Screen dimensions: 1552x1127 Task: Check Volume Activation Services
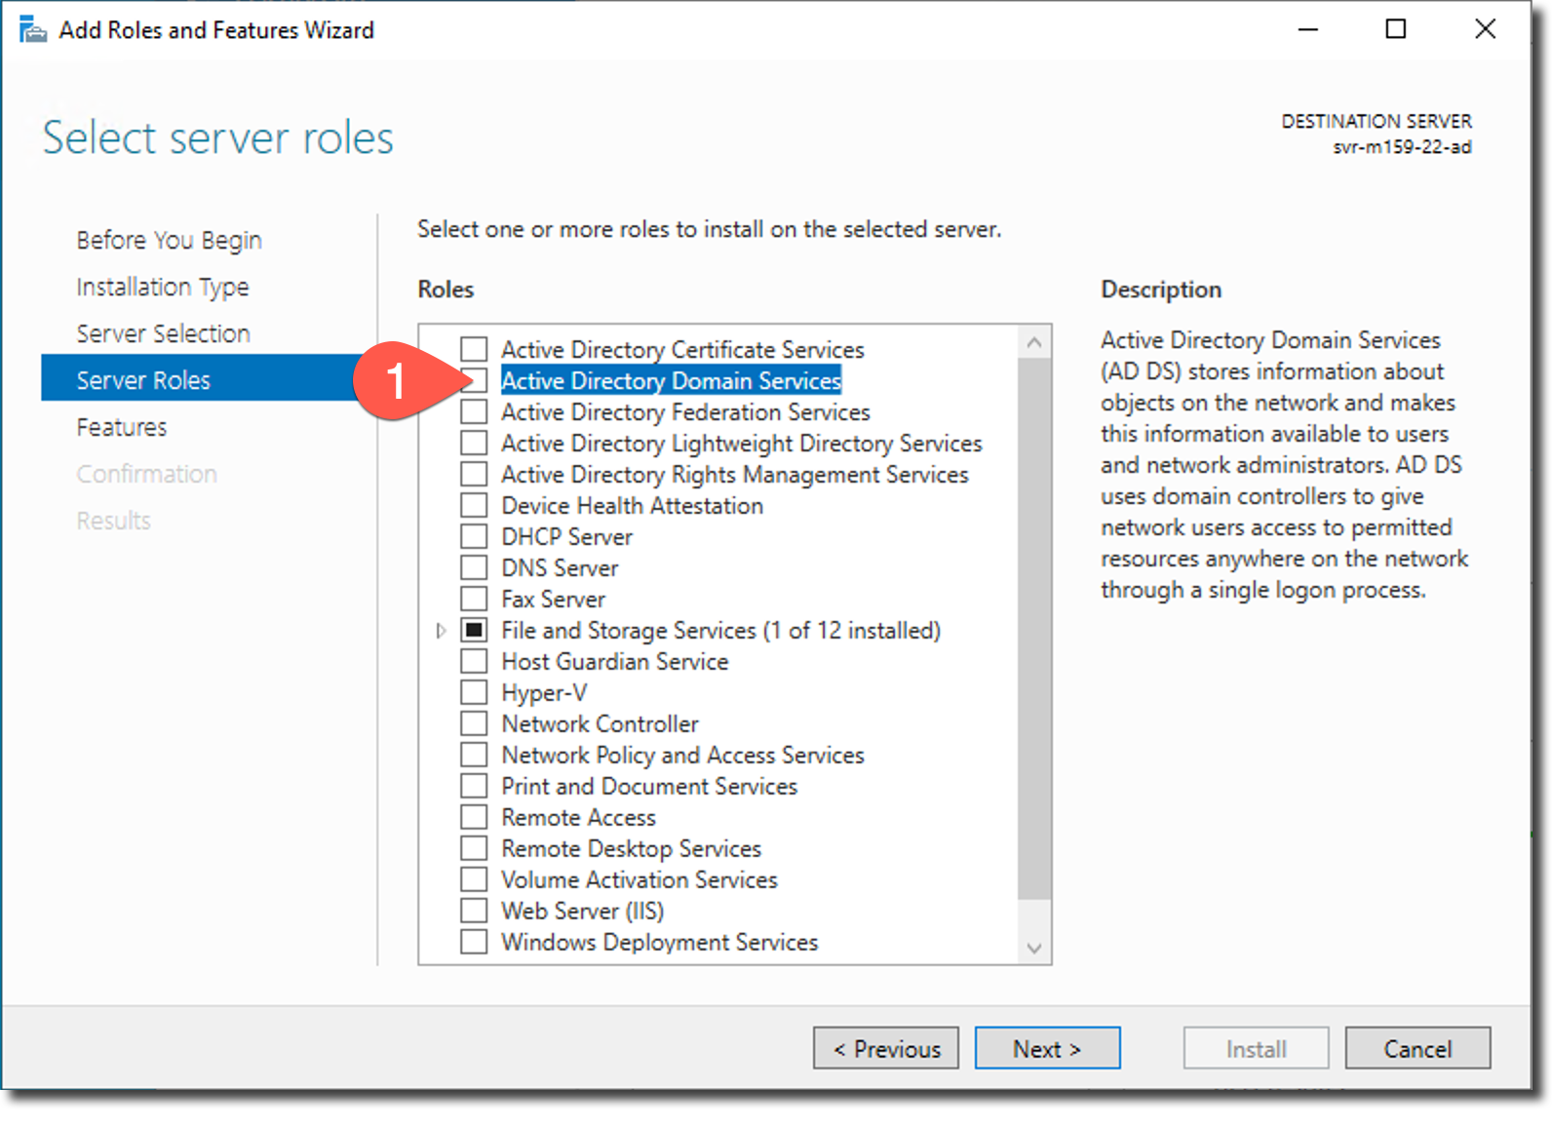tap(474, 879)
